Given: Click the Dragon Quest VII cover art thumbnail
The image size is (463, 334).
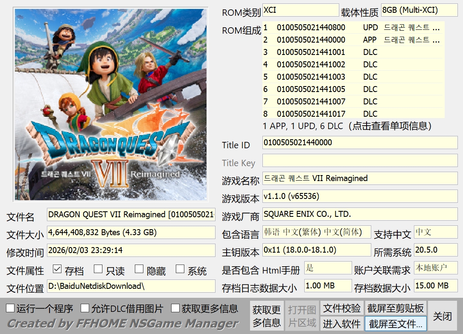Looking at the screenshot, I should [x=111, y=104].
